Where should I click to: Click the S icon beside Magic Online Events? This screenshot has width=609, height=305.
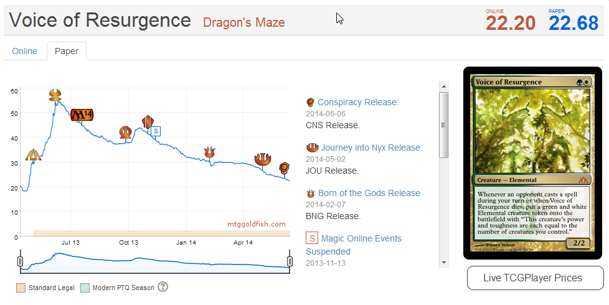tap(311, 238)
